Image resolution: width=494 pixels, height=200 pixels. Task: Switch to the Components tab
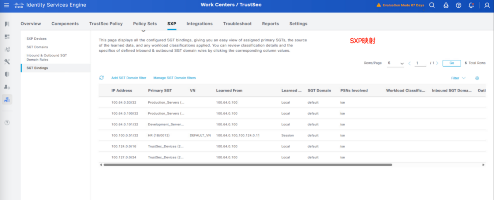(x=65, y=24)
